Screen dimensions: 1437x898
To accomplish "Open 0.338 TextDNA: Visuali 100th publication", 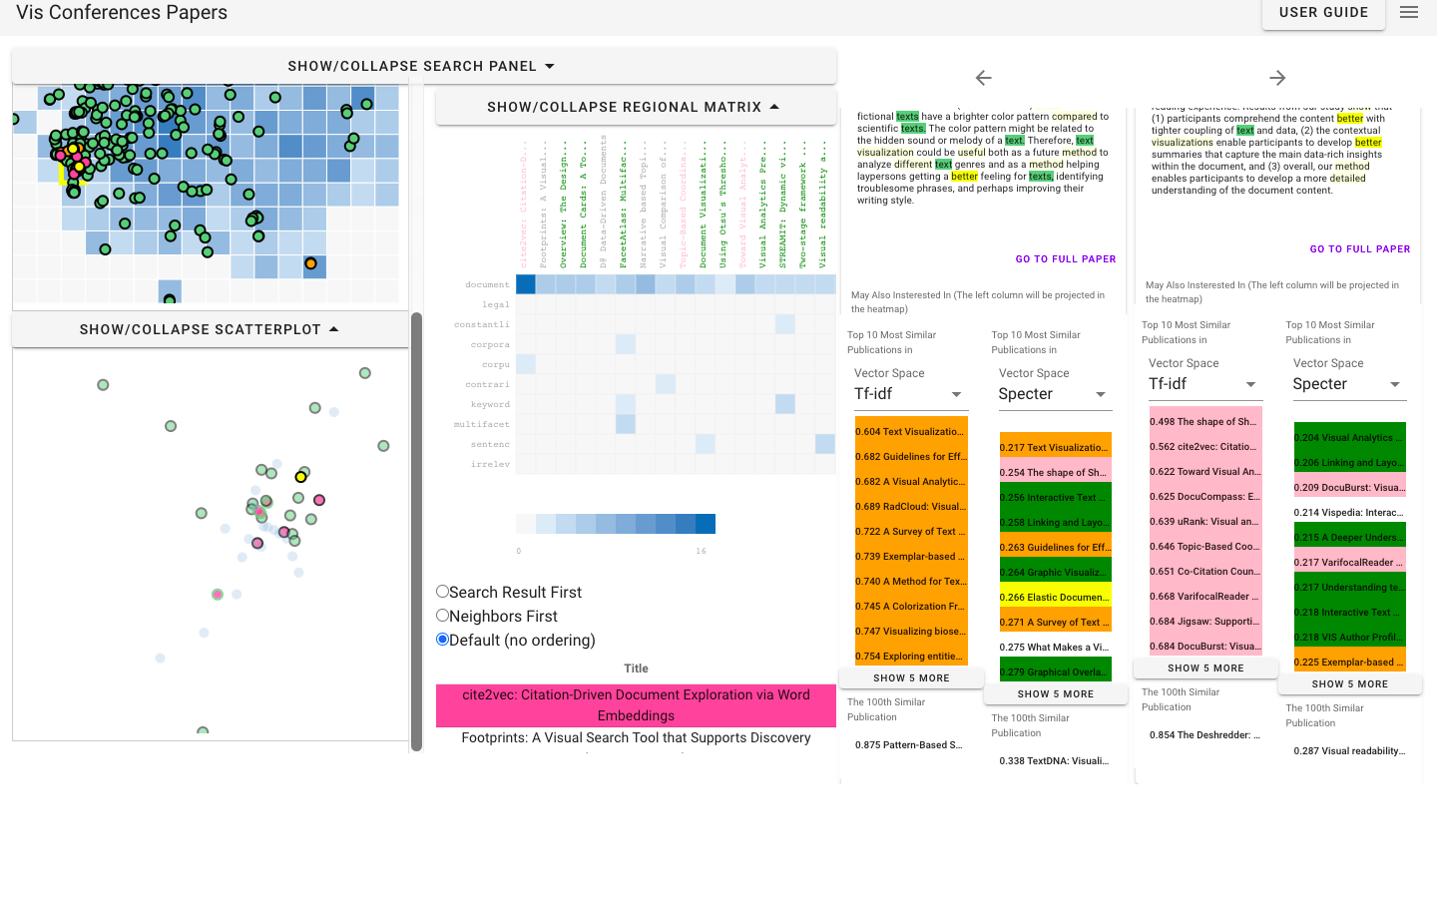I will coord(1056,761).
